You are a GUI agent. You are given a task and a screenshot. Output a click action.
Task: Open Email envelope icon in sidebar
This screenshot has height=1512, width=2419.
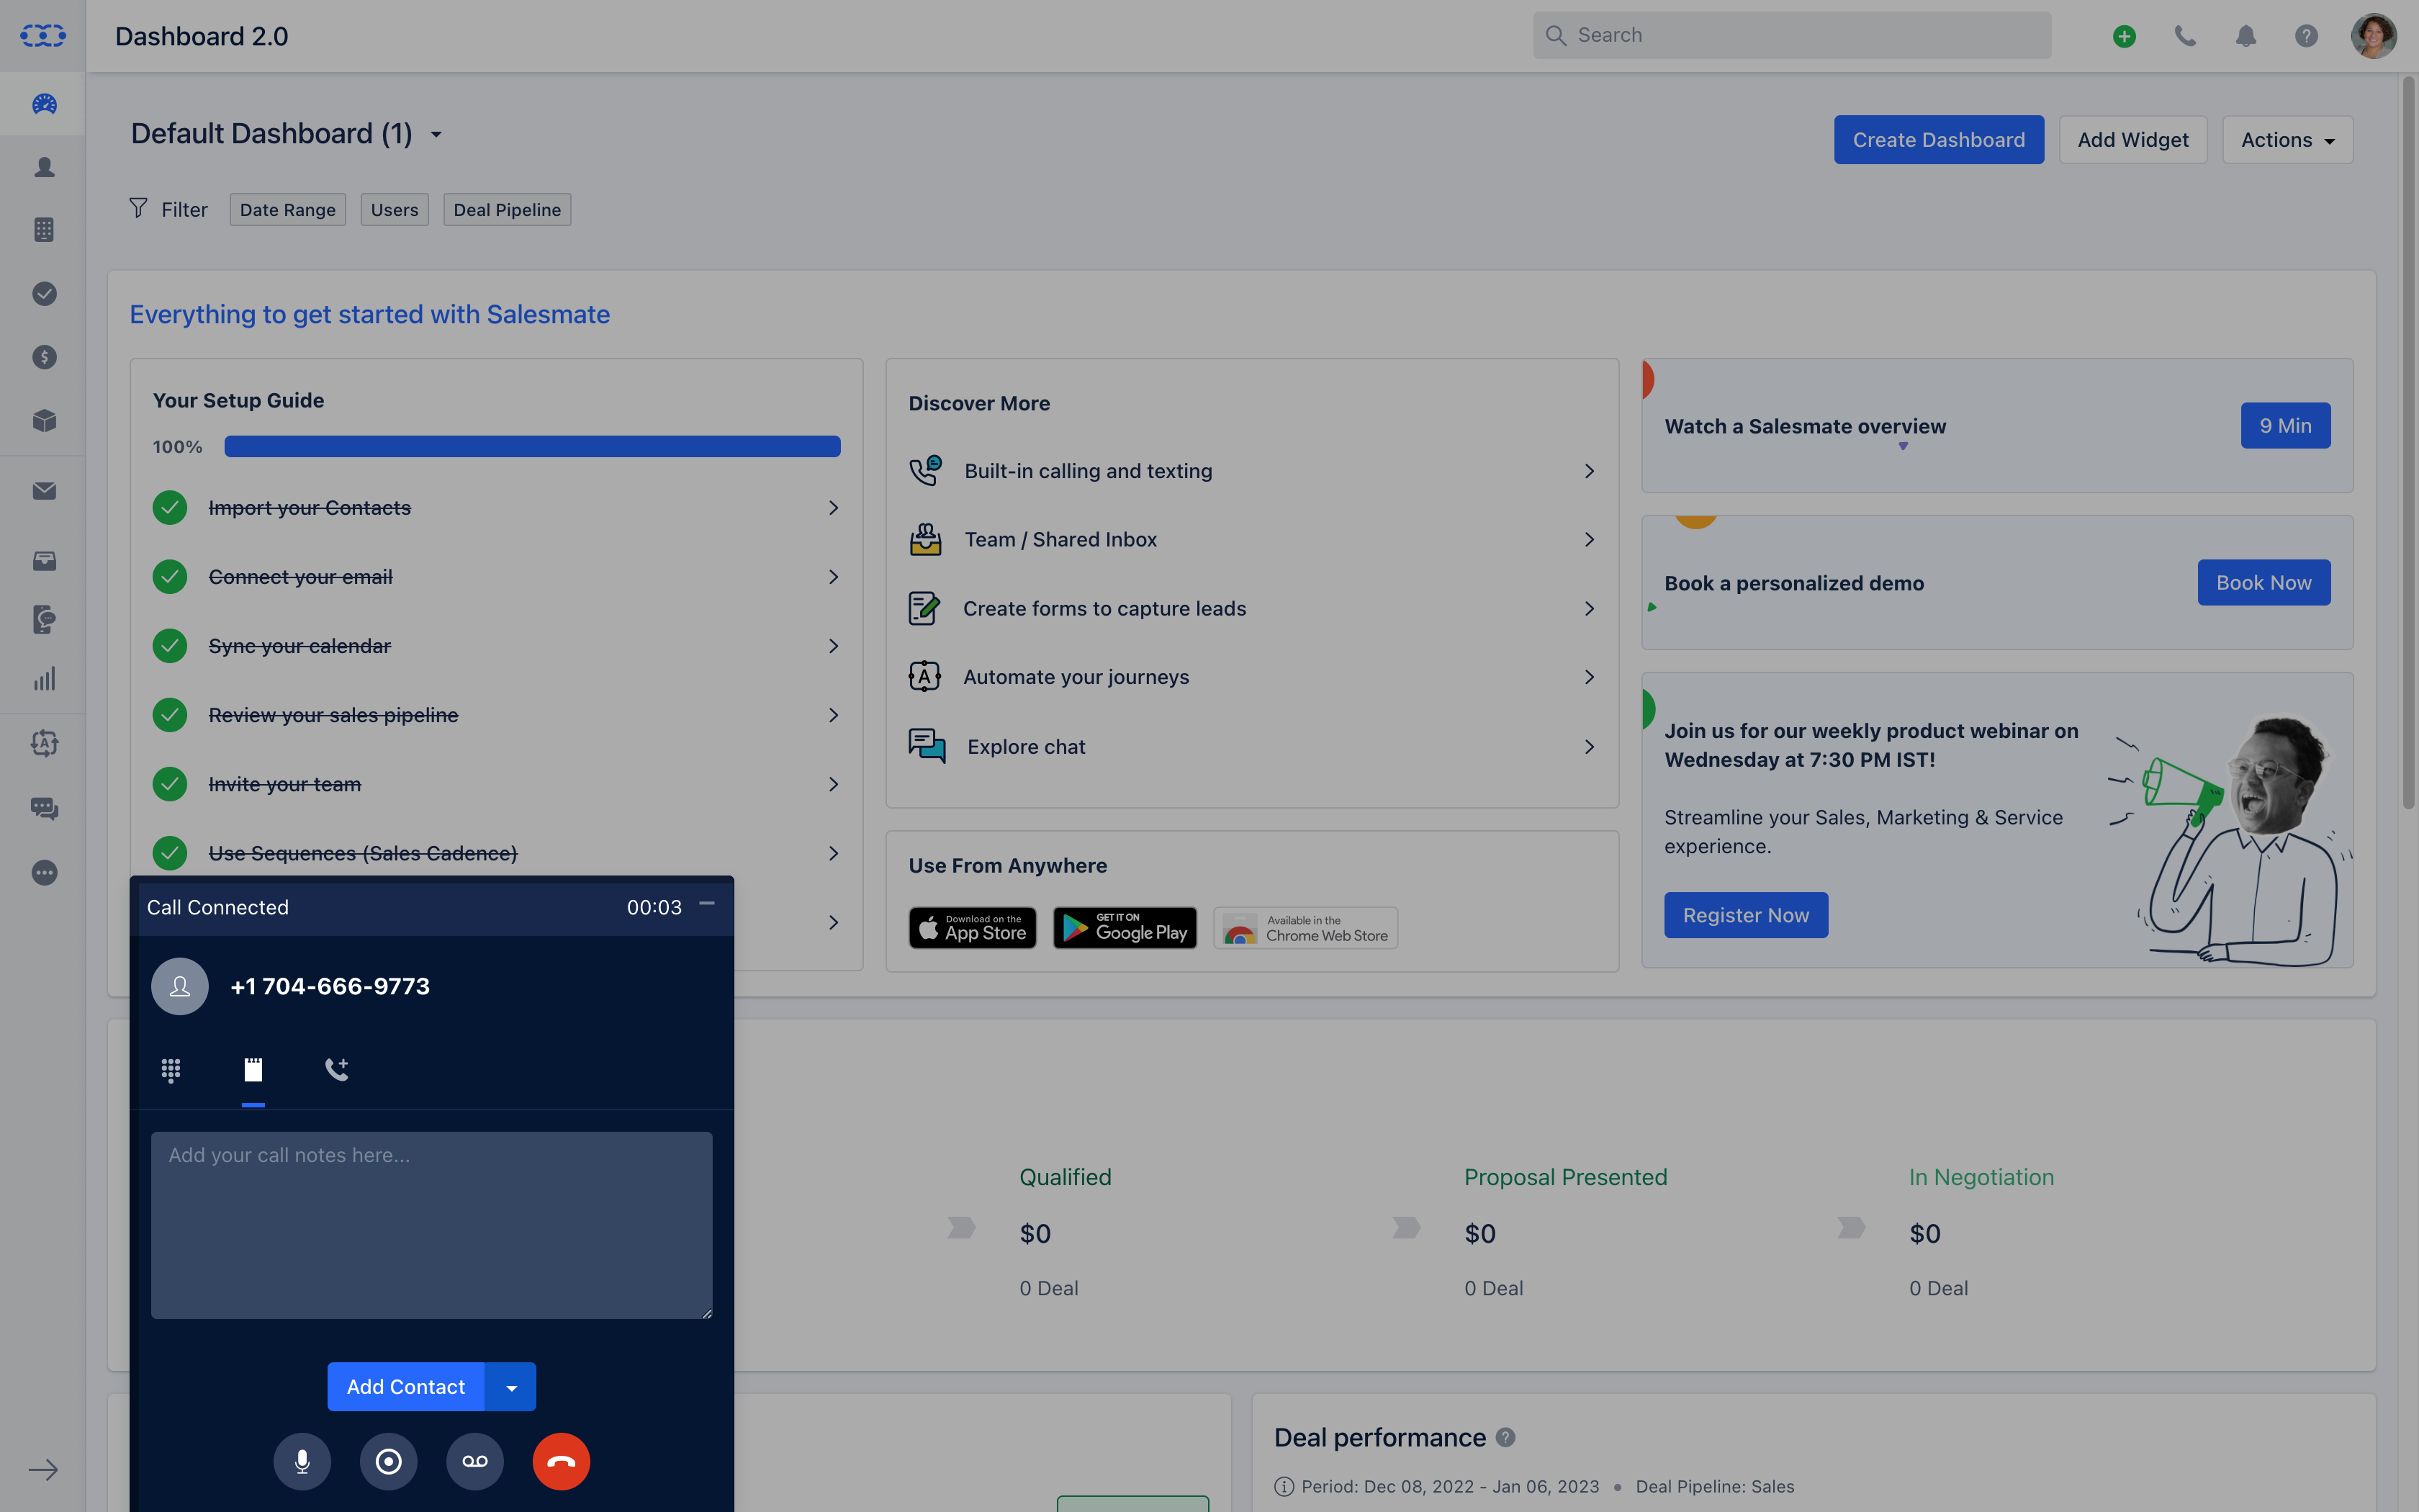[44, 491]
